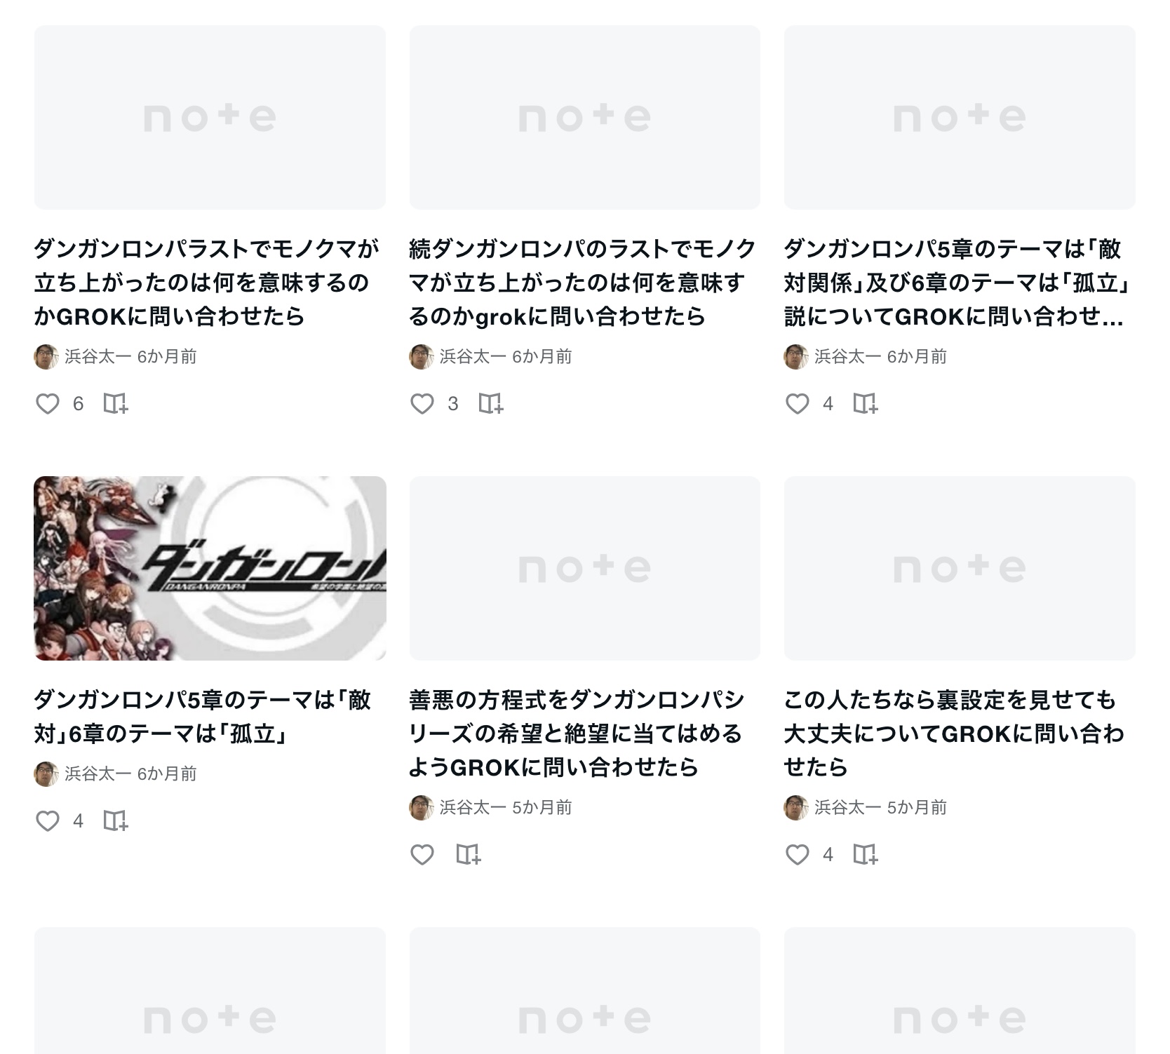Click the magazine-add icon under the この人たちなら裏設定 article
Screen dimensions: 1170x1054
865,854
